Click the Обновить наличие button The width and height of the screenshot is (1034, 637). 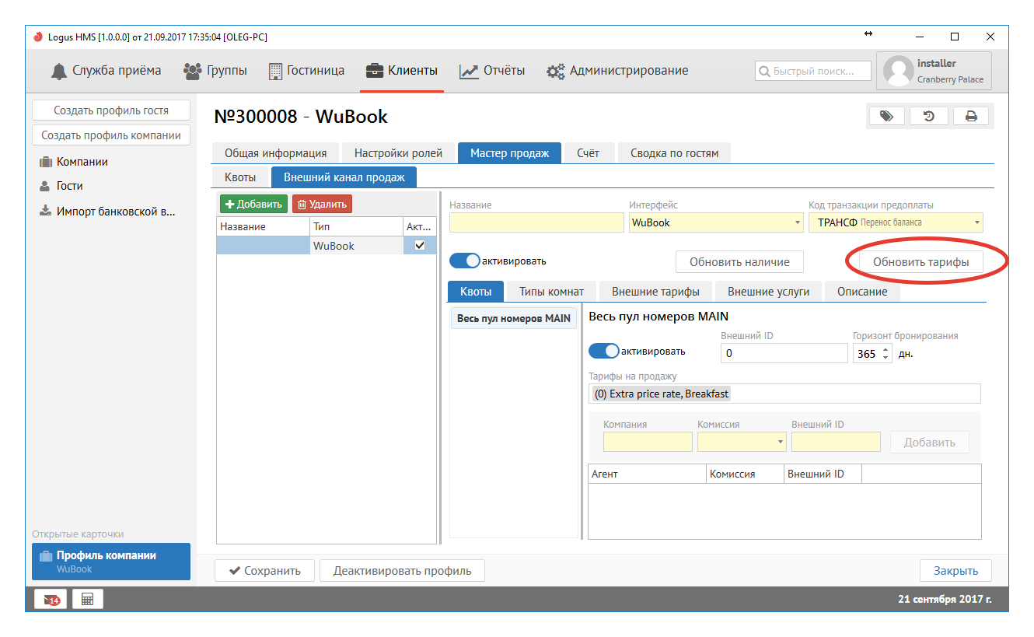click(739, 262)
